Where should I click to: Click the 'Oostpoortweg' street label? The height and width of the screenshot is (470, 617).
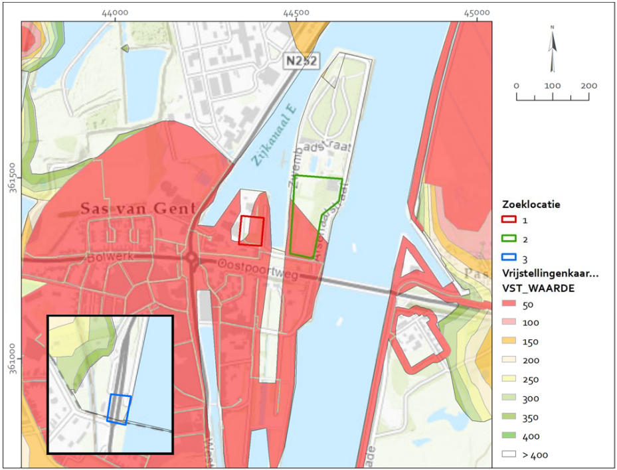coord(258,268)
